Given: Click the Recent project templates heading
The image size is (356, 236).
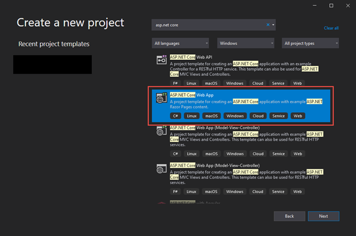Looking at the screenshot, I should tap(54, 44).
